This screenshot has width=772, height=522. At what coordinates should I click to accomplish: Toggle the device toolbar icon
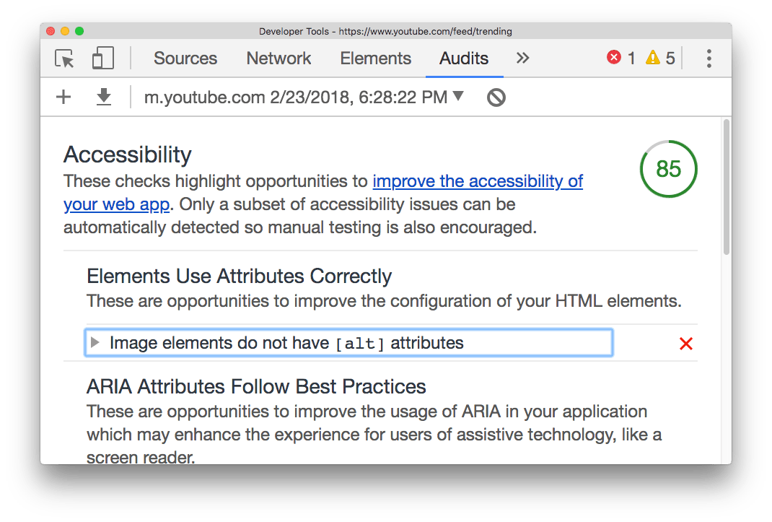[103, 58]
